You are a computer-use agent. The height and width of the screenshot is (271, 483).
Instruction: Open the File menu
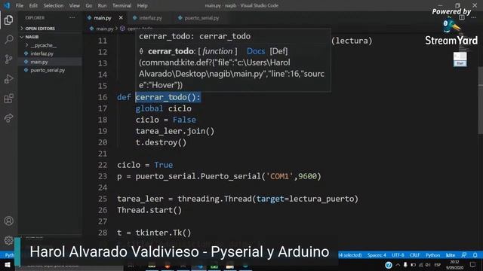tap(20, 5)
